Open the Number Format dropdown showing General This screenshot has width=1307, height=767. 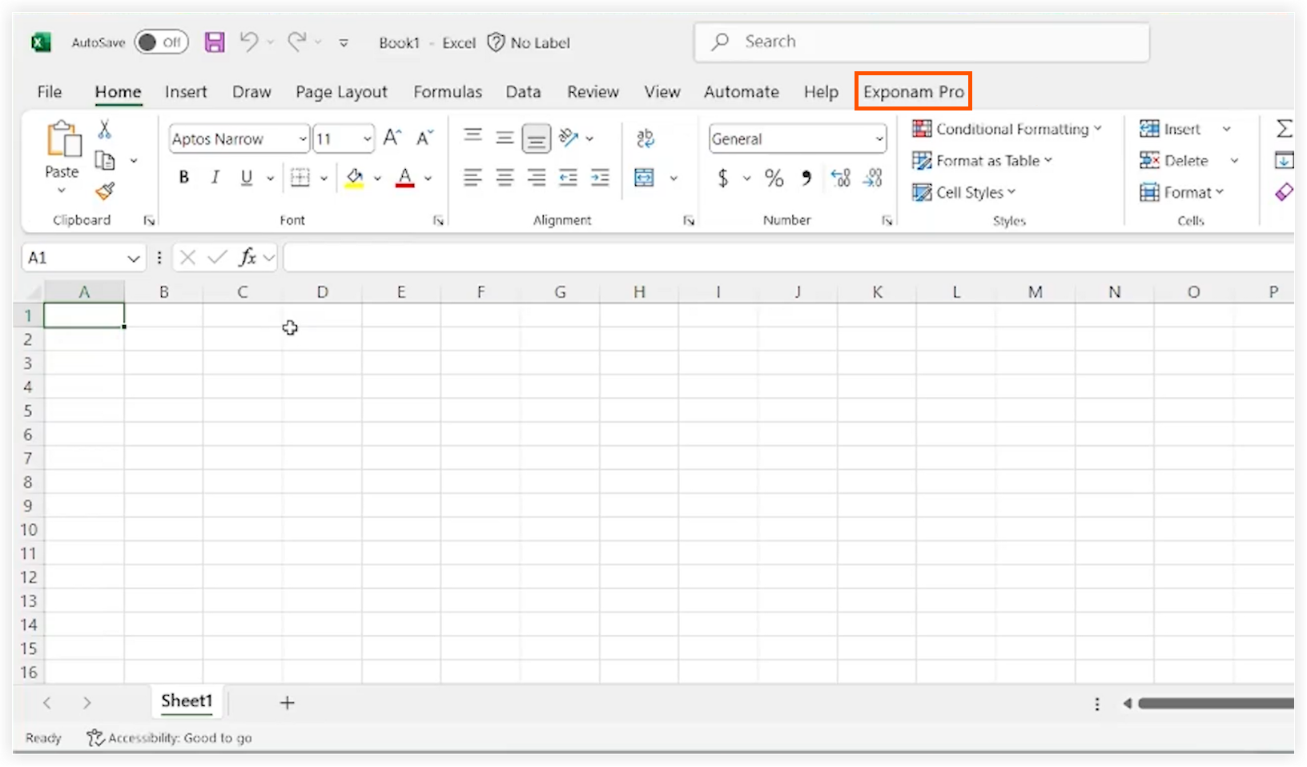pos(879,139)
